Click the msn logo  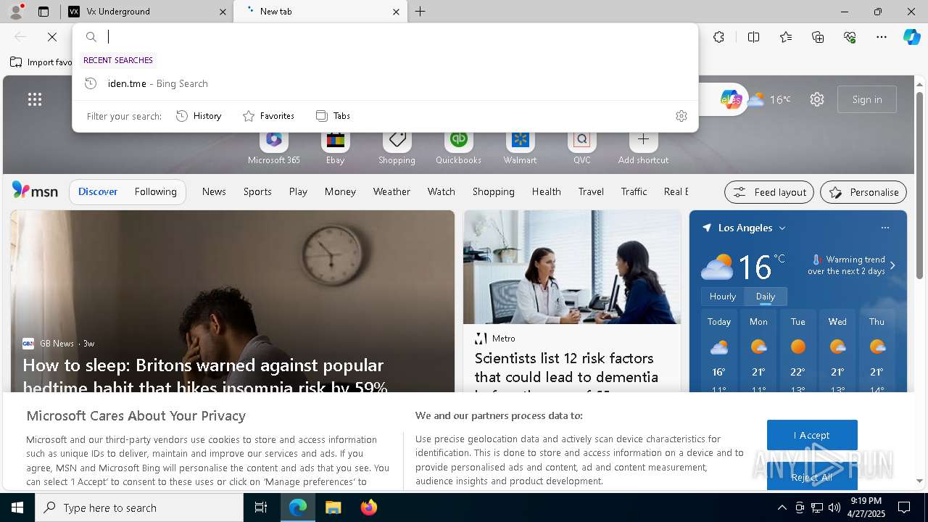point(35,191)
